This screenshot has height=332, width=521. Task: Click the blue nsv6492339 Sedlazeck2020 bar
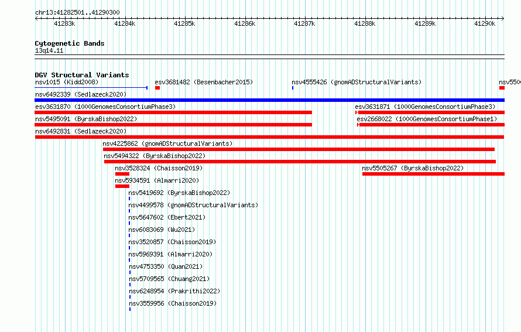click(269, 100)
